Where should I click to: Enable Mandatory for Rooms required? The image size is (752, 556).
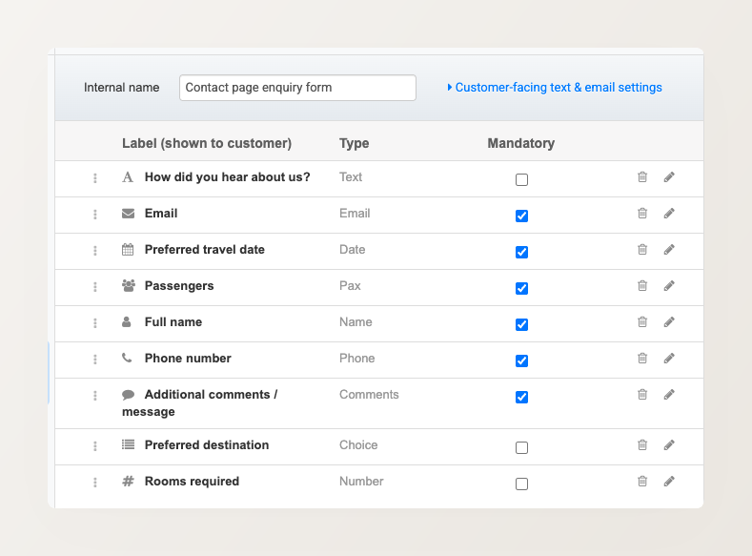point(521,484)
